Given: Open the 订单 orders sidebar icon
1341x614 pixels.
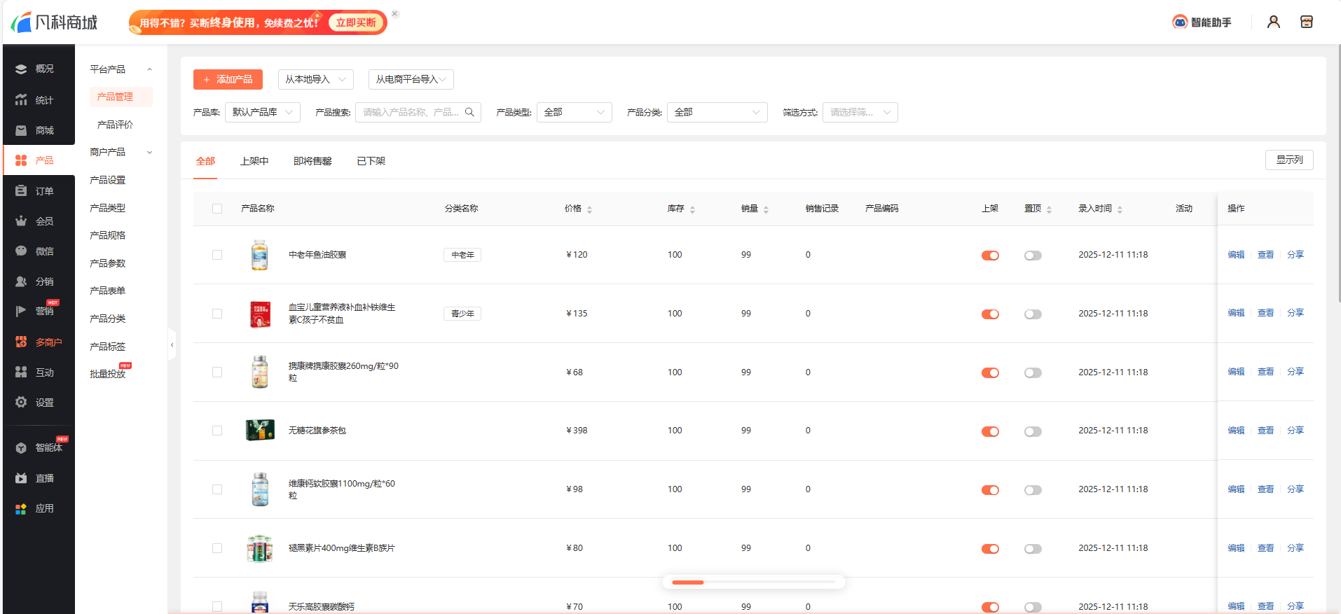Looking at the screenshot, I should click(x=21, y=191).
